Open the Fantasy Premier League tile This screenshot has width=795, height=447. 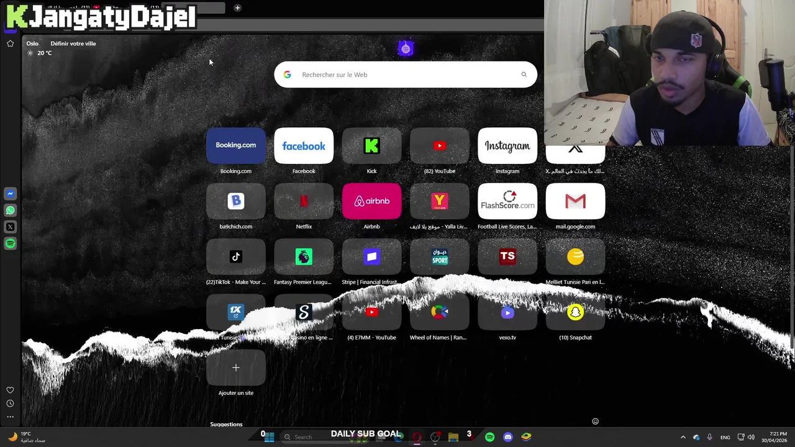click(x=304, y=256)
